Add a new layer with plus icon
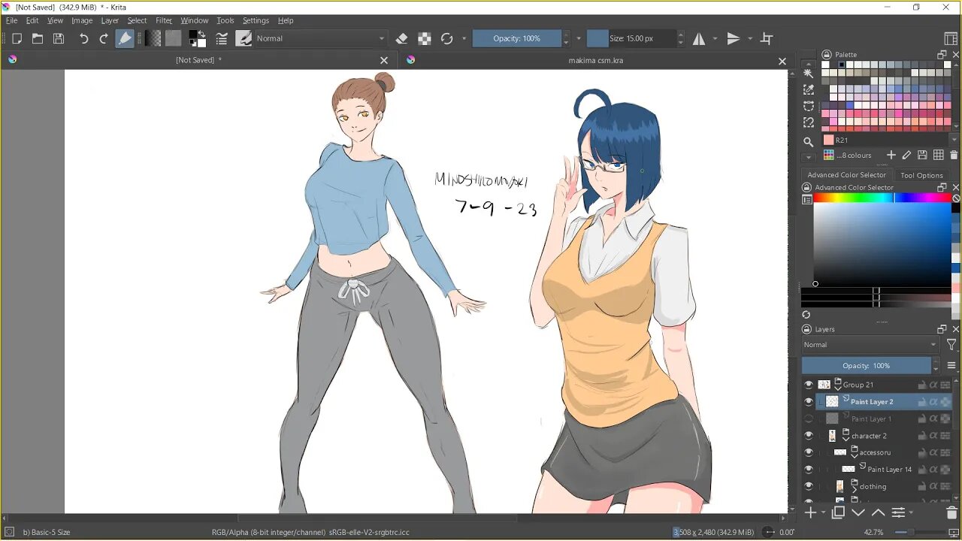The width and height of the screenshot is (962, 541). [x=811, y=512]
